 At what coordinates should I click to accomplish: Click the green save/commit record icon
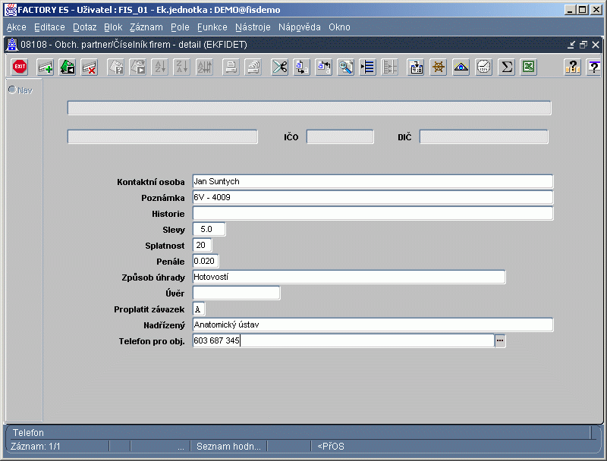tap(68, 67)
